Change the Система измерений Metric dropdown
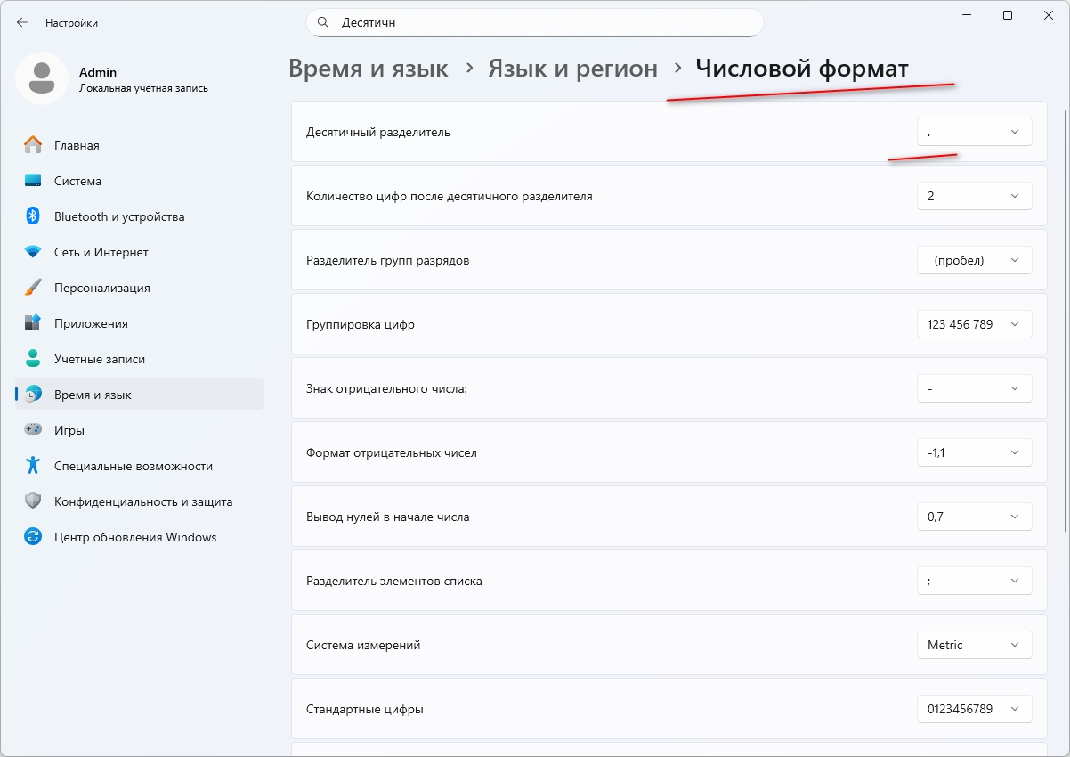This screenshot has width=1070, height=757. pyautogui.click(x=974, y=645)
